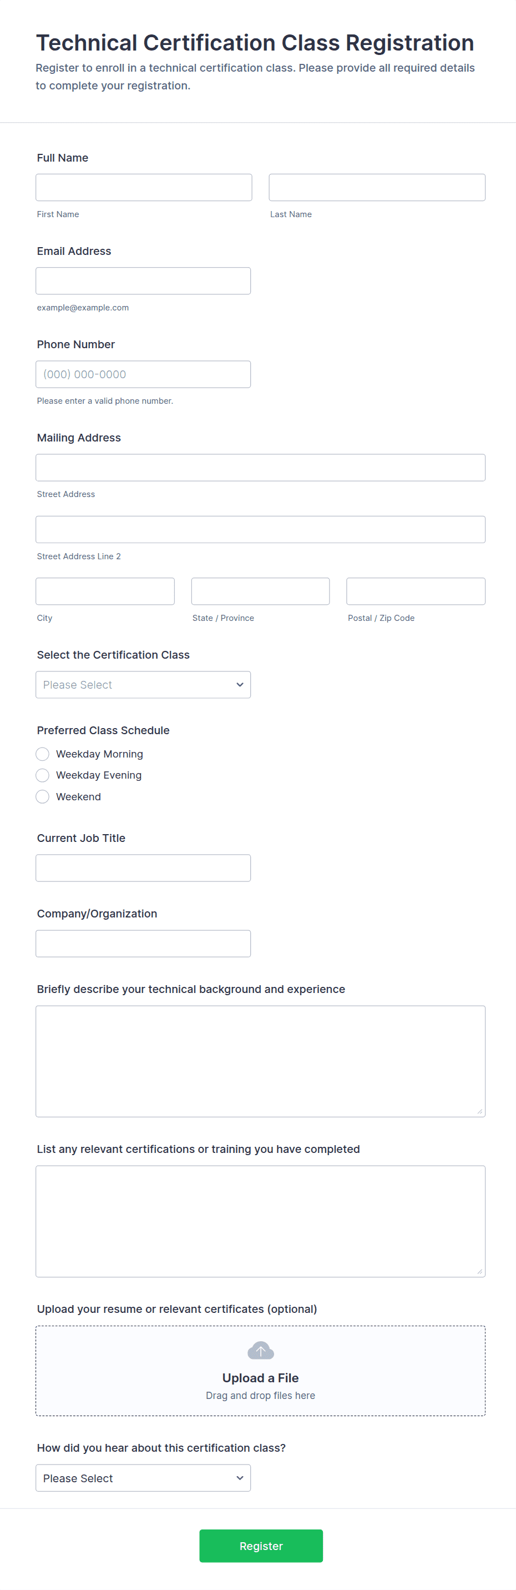Click the Company/Organization text box
The width and height of the screenshot is (516, 1590).
143,944
